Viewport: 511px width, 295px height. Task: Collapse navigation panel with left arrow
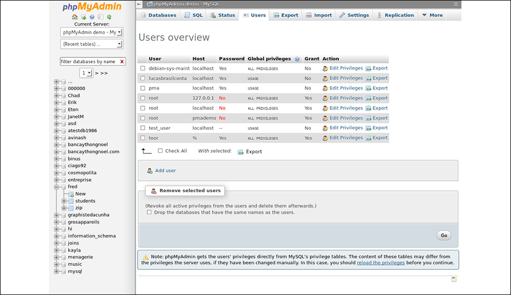(139, 4)
